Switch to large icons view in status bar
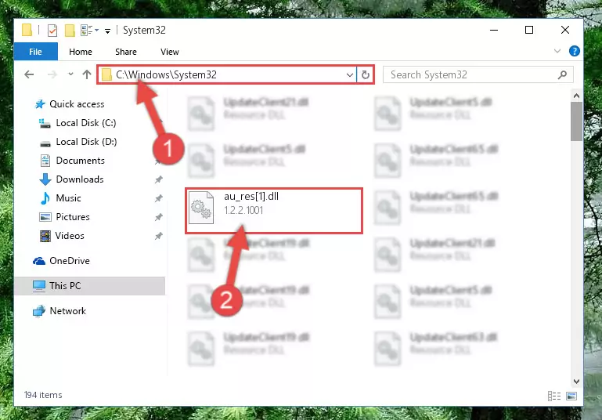This screenshot has width=602, height=420. tap(571, 396)
